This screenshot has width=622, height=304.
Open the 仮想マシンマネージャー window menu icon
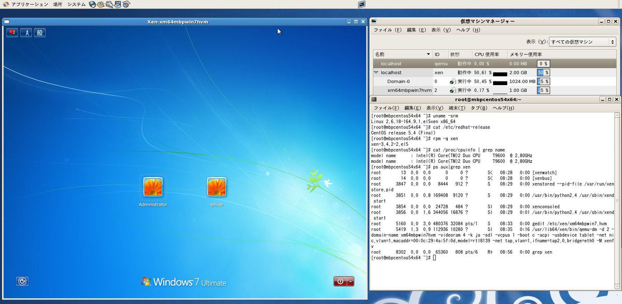click(374, 21)
